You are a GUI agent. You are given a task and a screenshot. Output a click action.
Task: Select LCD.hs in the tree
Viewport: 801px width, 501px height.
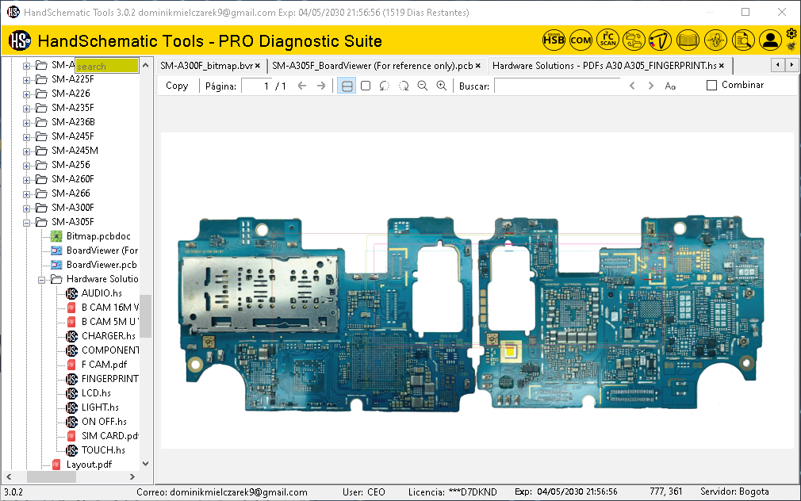pos(96,393)
